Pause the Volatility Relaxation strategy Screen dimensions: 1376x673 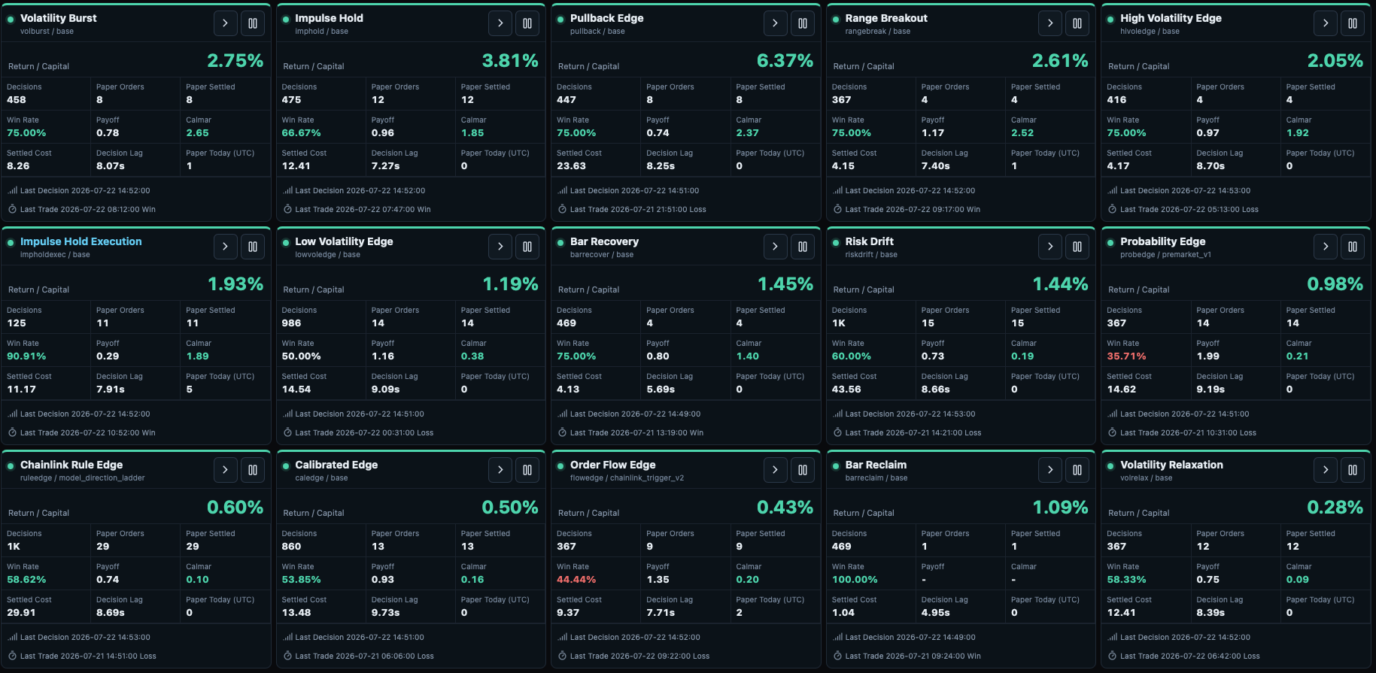tap(1353, 470)
